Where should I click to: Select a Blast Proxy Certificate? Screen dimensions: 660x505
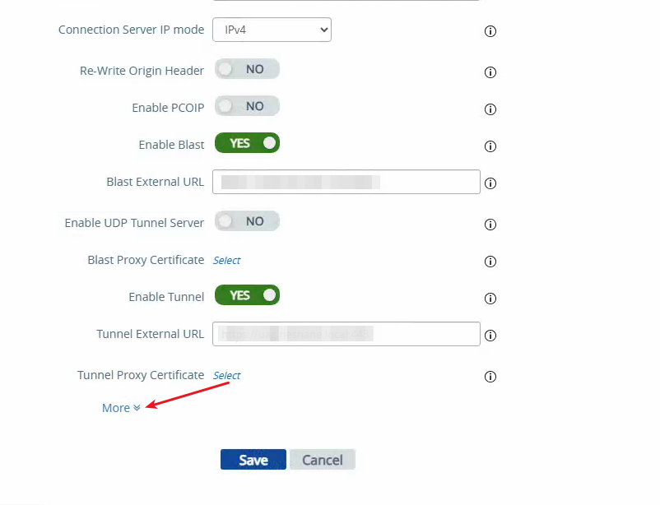tap(227, 261)
